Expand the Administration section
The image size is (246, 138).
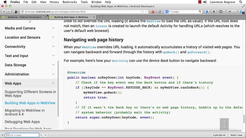tap(53, 74)
